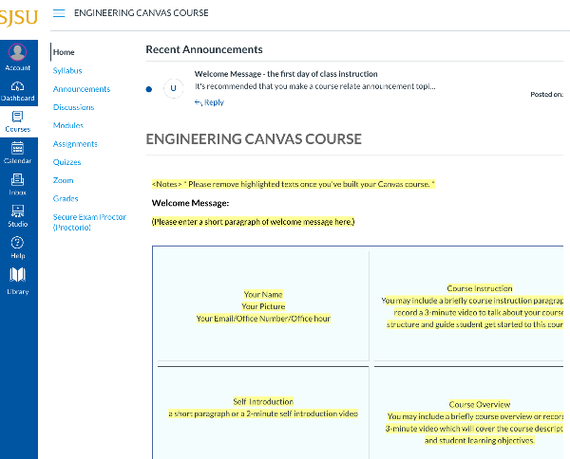
Task: Navigate to Modules
Action: [x=68, y=125]
